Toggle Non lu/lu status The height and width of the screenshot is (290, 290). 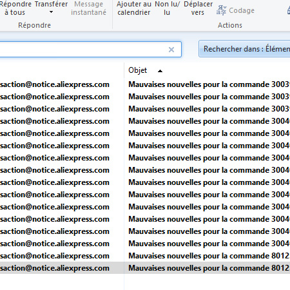pos(167,8)
